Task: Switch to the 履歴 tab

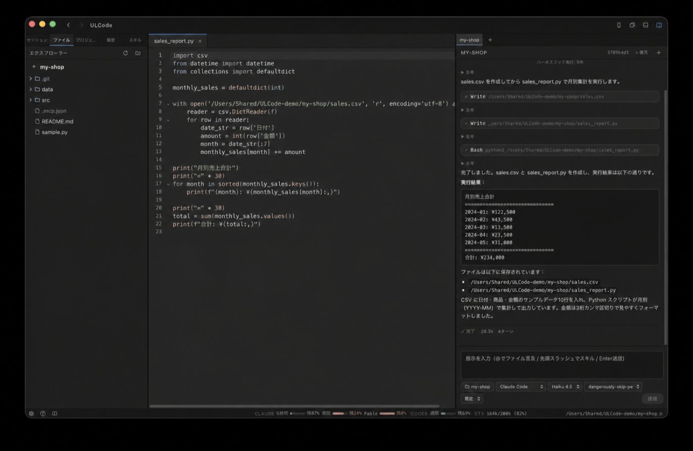Action: tap(110, 40)
